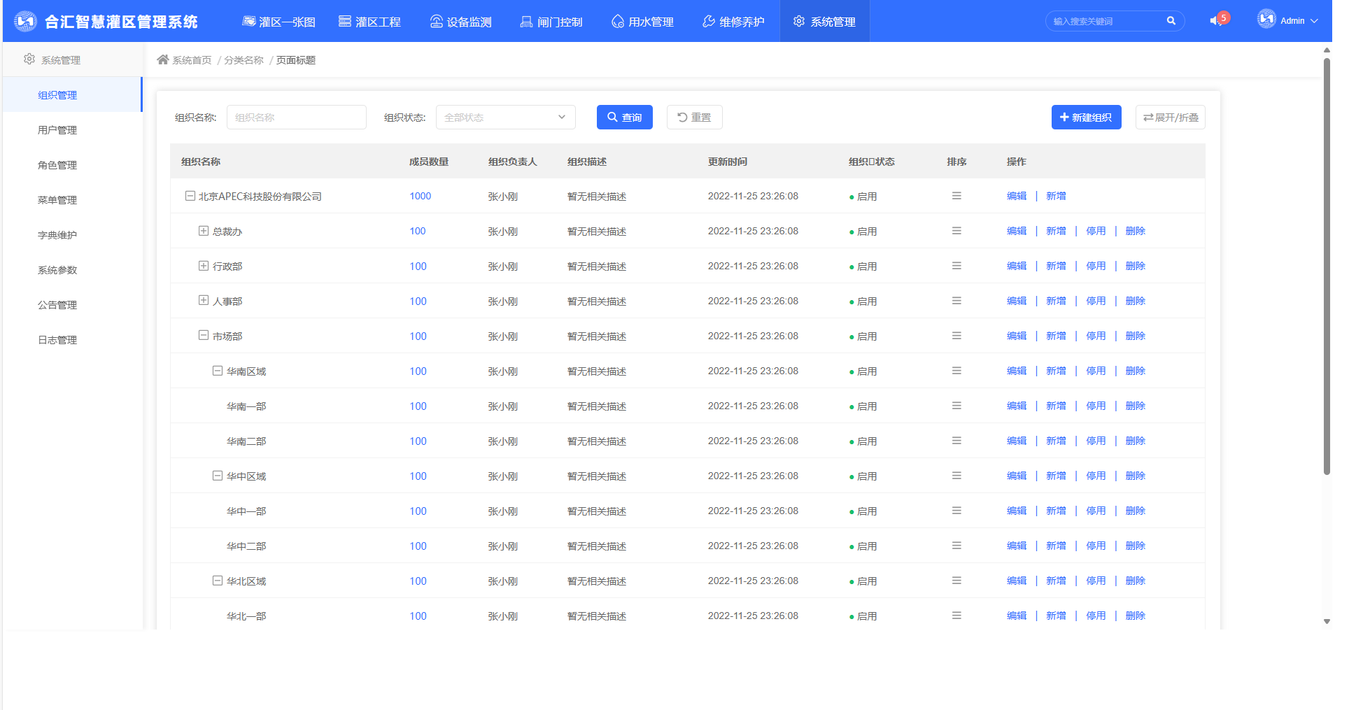Image resolution: width=1370 pixels, height=710 pixels.
Task: Open the 设备监测 top menu
Action: (x=461, y=22)
